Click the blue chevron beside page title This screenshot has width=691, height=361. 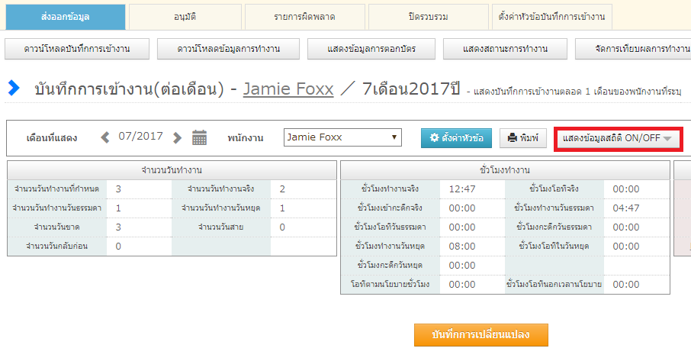point(13,89)
